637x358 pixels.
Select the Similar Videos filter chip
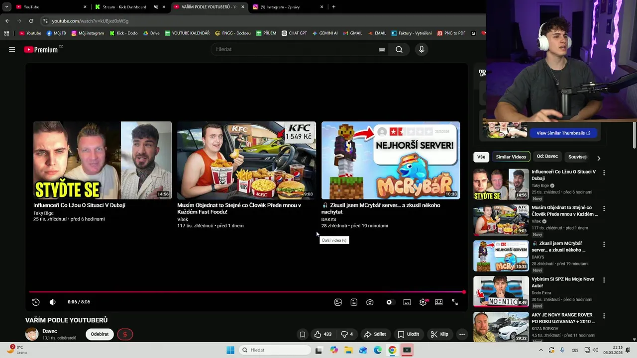tap(511, 157)
